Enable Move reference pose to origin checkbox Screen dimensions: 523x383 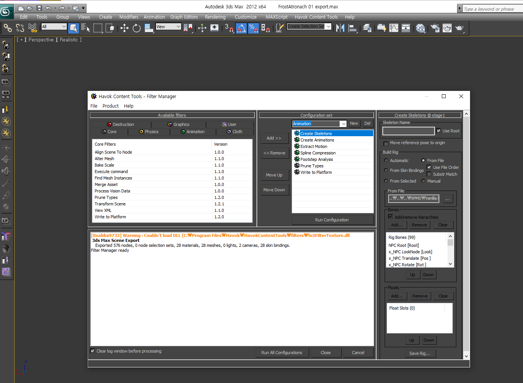386,143
